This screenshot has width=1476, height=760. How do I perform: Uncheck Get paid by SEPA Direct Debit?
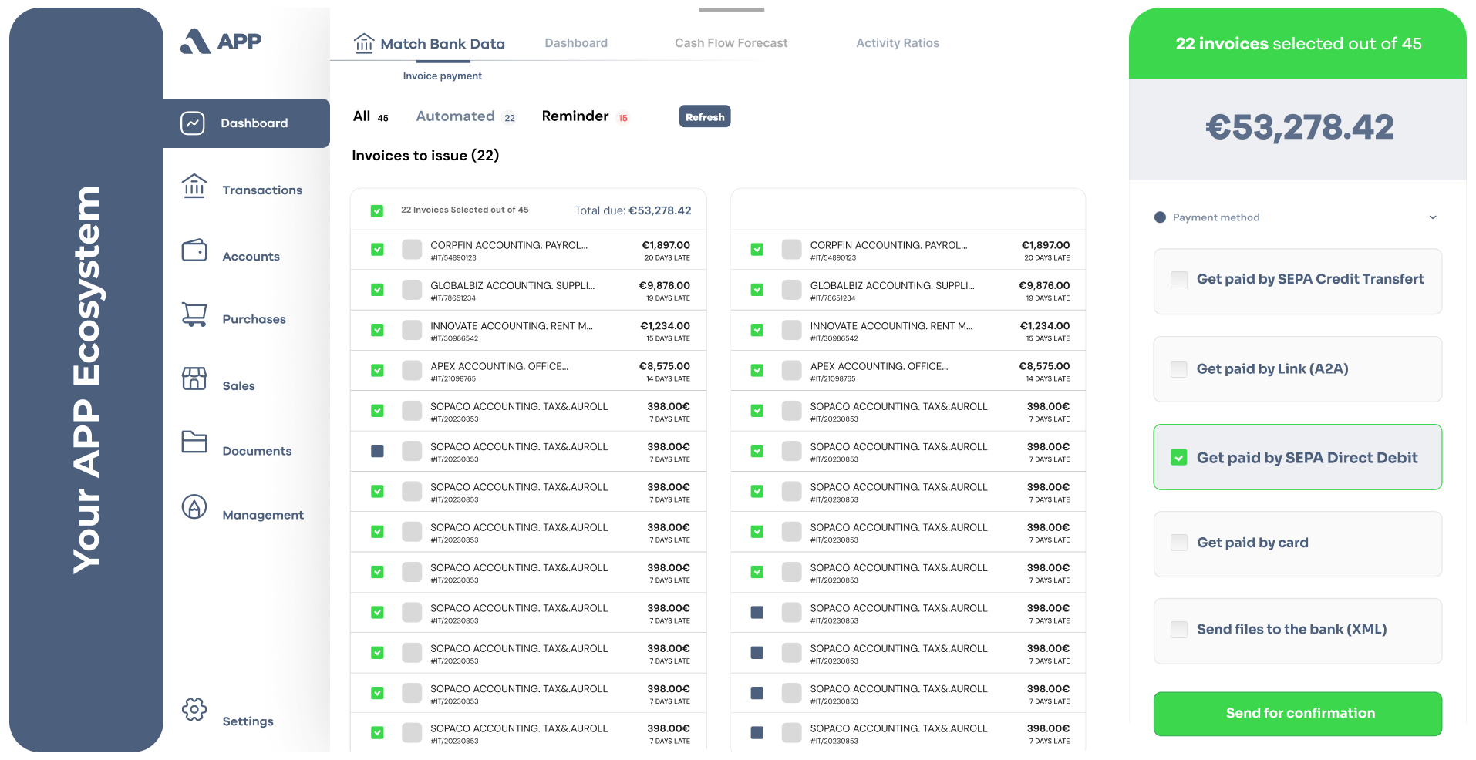[1179, 458]
